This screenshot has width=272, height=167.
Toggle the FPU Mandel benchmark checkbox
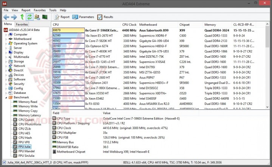click(15, 151)
